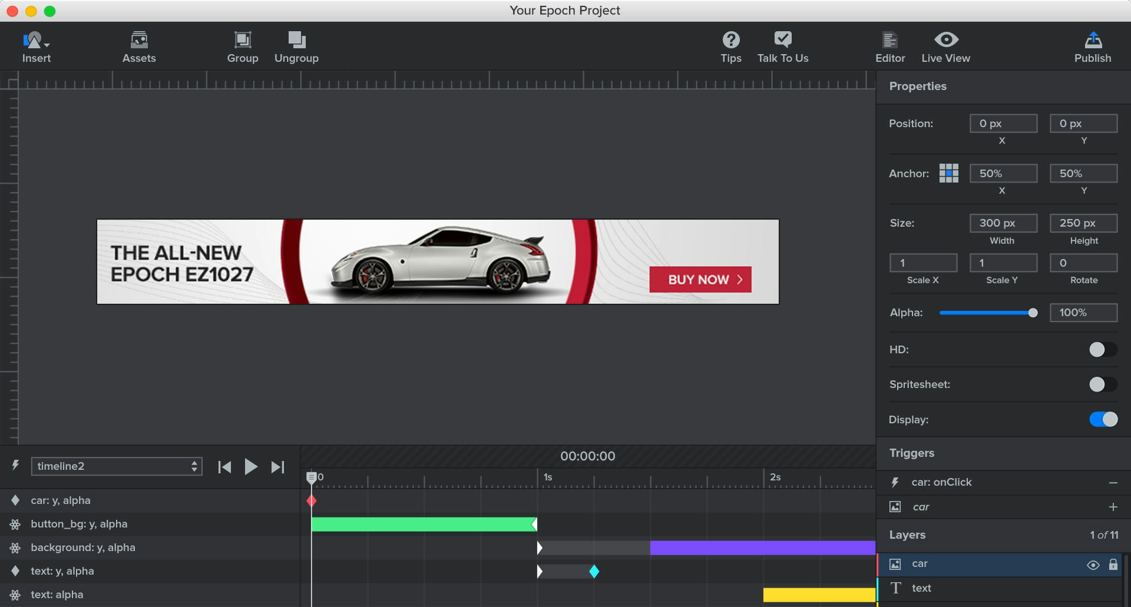
Task: Click the Width size field
Action: [x=1003, y=223]
